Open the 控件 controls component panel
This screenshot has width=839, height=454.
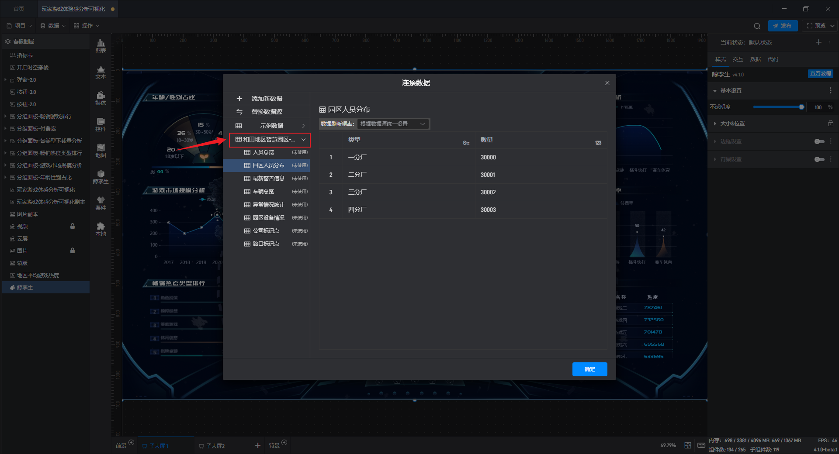(x=101, y=125)
